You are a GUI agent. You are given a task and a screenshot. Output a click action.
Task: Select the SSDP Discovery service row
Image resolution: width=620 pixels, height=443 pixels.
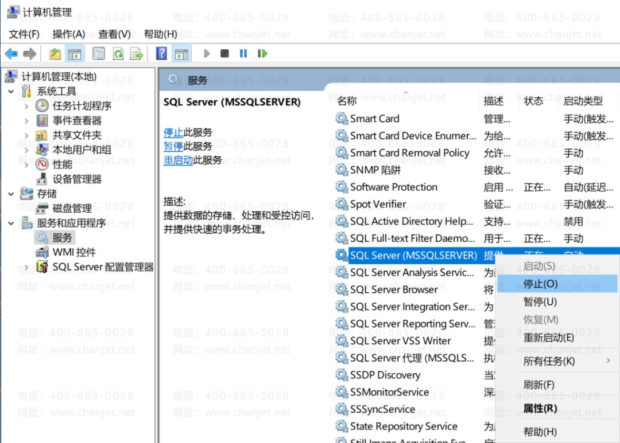(x=414, y=375)
